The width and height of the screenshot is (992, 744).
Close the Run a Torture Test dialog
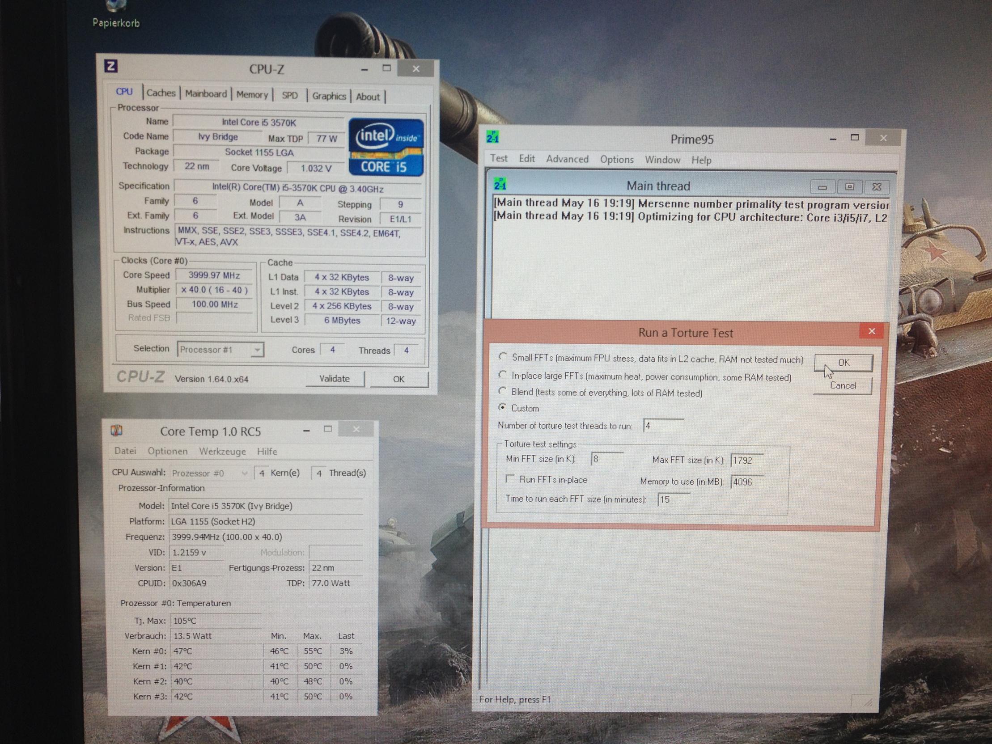click(x=871, y=331)
